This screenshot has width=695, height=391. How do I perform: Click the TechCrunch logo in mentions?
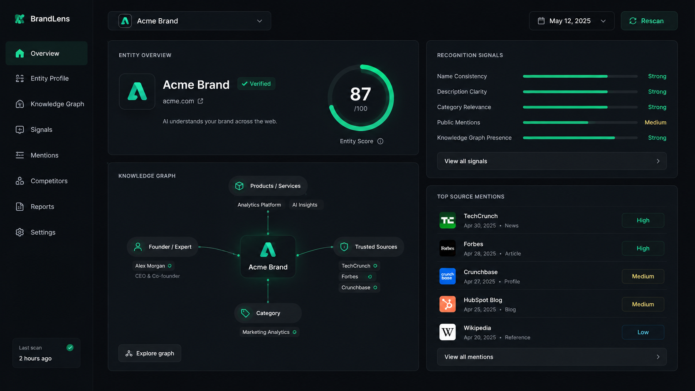tap(447, 220)
